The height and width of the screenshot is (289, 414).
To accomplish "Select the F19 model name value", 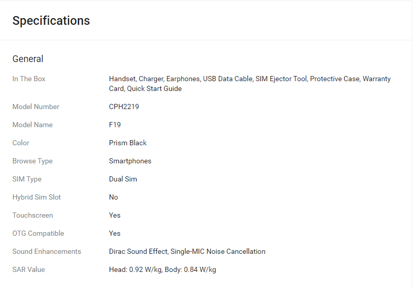I will 115,125.
